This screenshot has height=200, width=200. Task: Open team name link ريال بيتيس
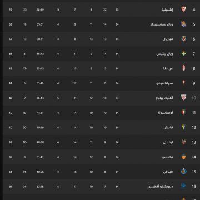tap(164, 54)
